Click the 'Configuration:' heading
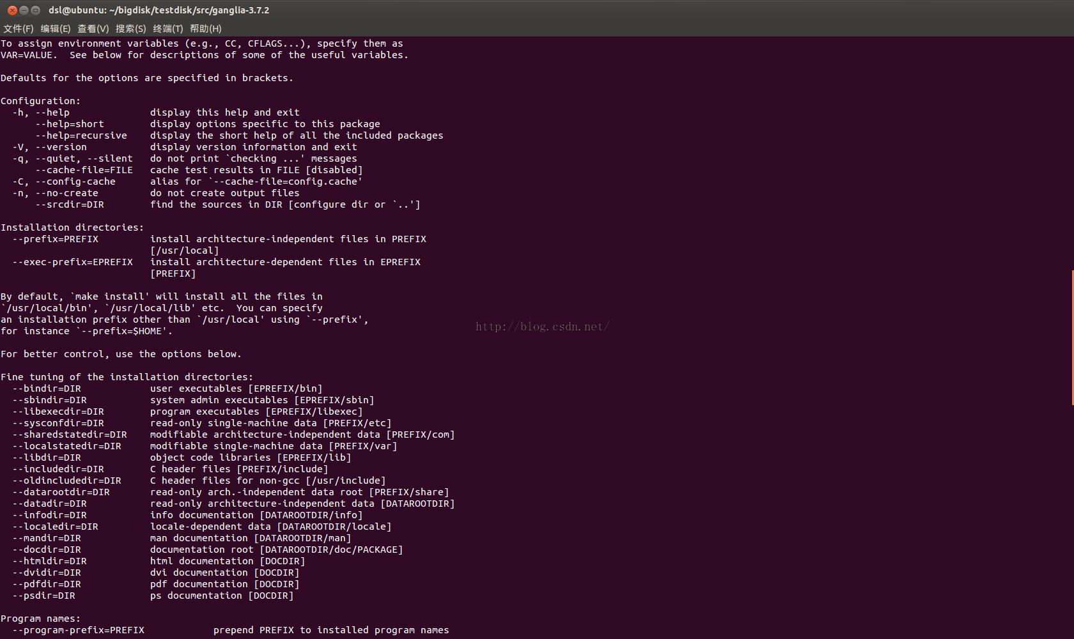 click(x=41, y=101)
